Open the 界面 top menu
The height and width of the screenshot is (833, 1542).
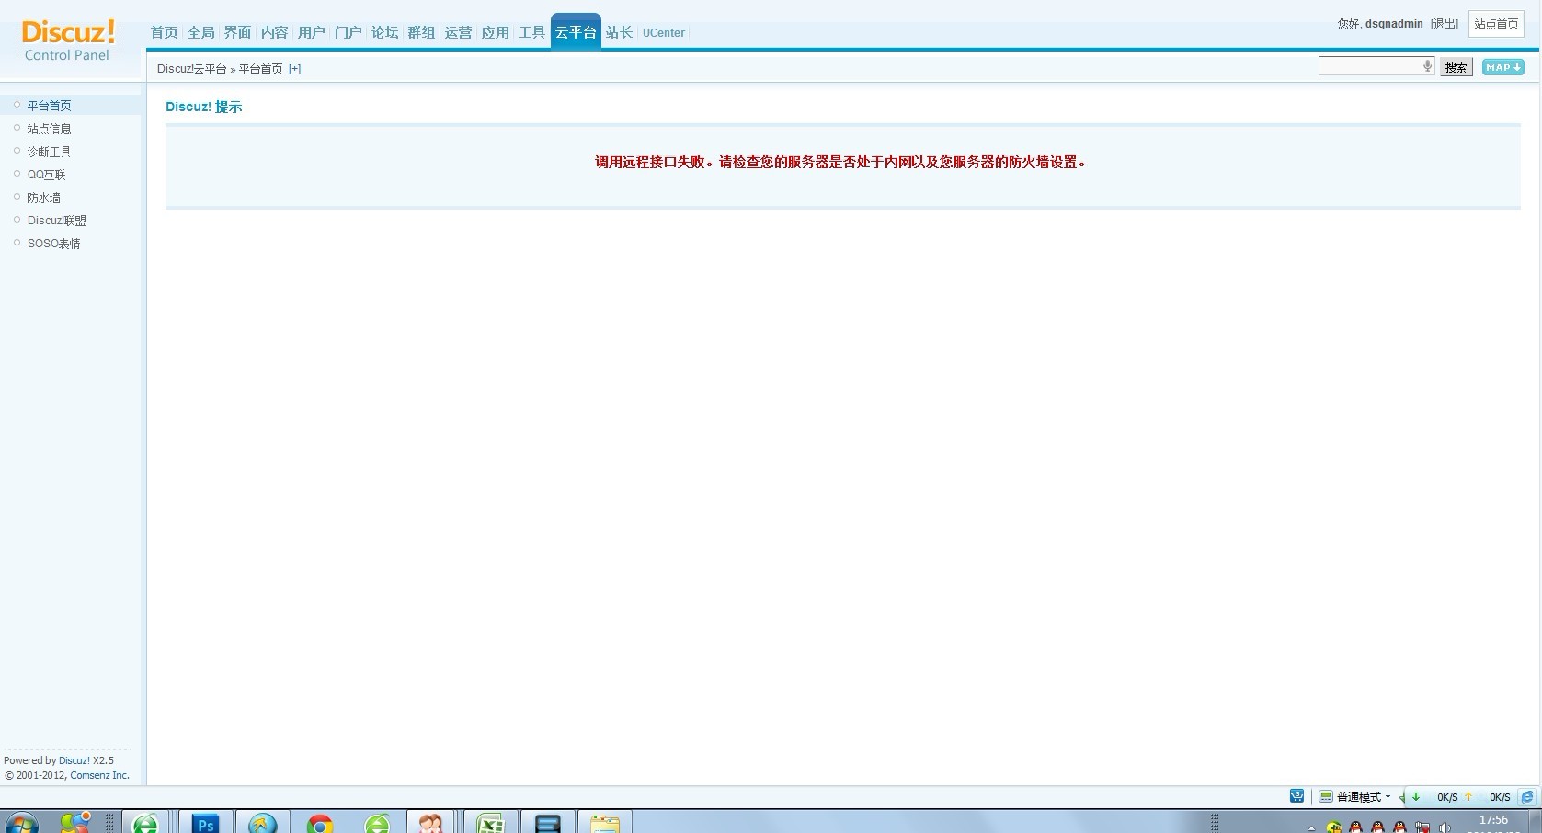pyautogui.click(x=238, y=32)
